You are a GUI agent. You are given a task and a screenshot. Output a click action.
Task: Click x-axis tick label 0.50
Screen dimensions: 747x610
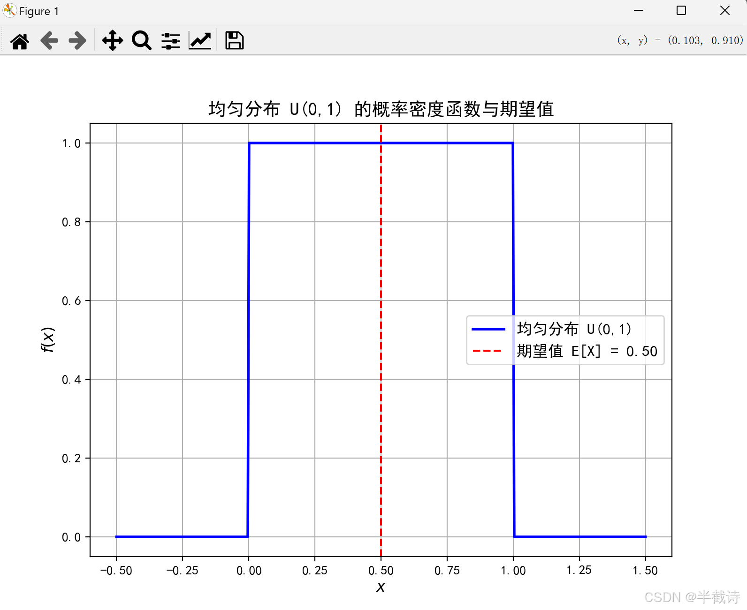pos(381,571)
